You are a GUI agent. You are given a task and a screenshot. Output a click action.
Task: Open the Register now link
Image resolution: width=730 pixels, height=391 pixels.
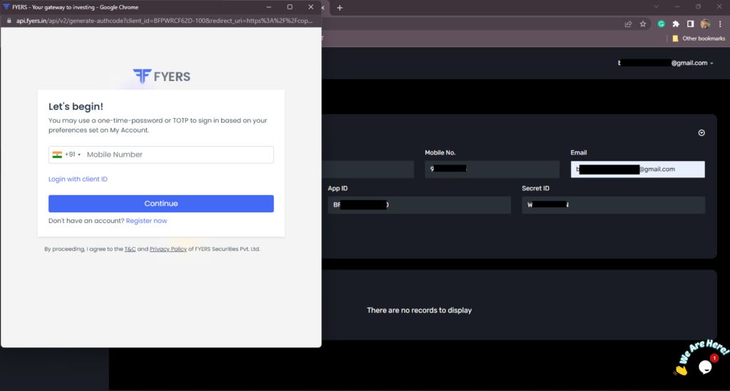tap(146, 221)
